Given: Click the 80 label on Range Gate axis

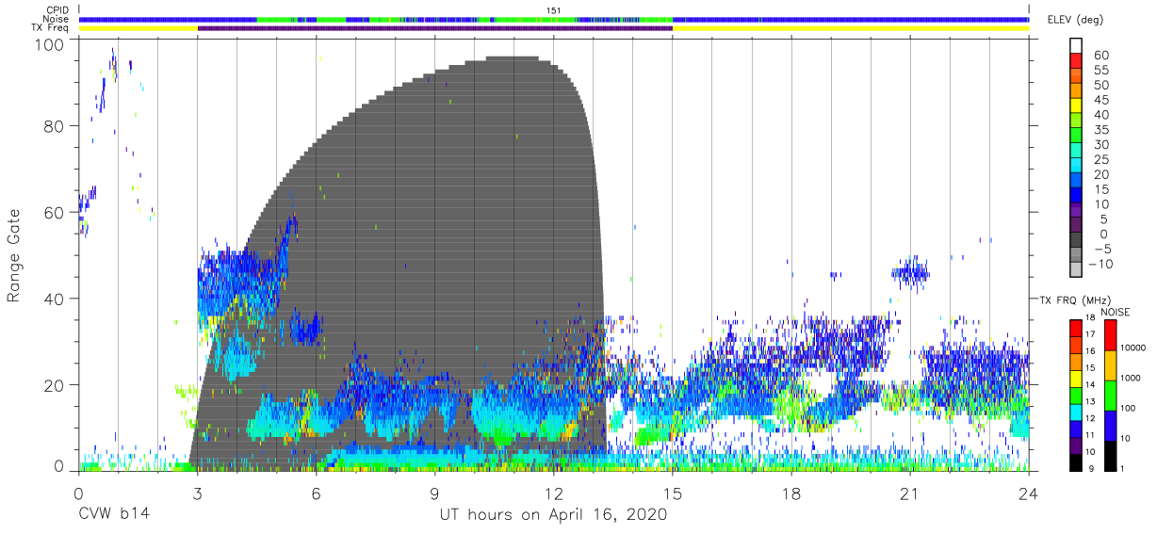Looking at the screenshot, I should (x=55, y=126).
